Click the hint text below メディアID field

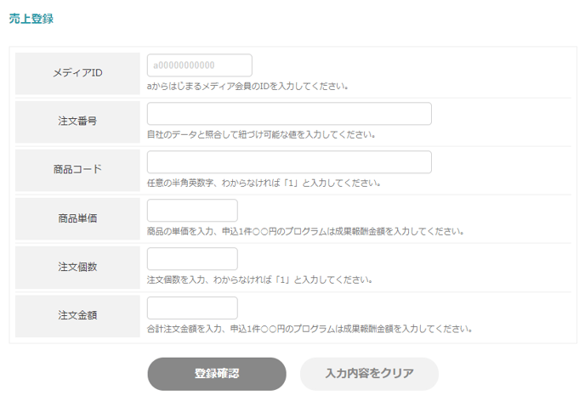pyautogui.click(x=247, y=87)
